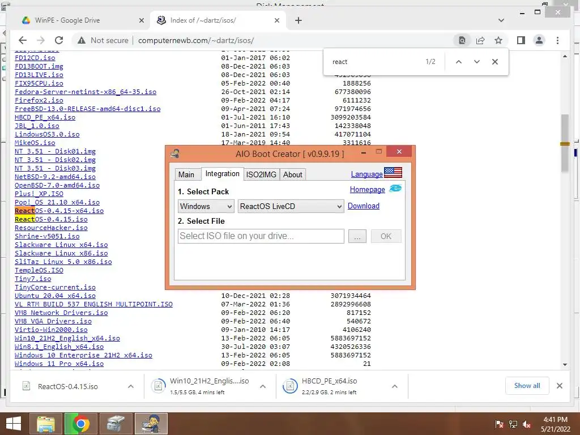The image size is (580, 435).
Task: Click the US flag language icon
Action: pos(393,172)
